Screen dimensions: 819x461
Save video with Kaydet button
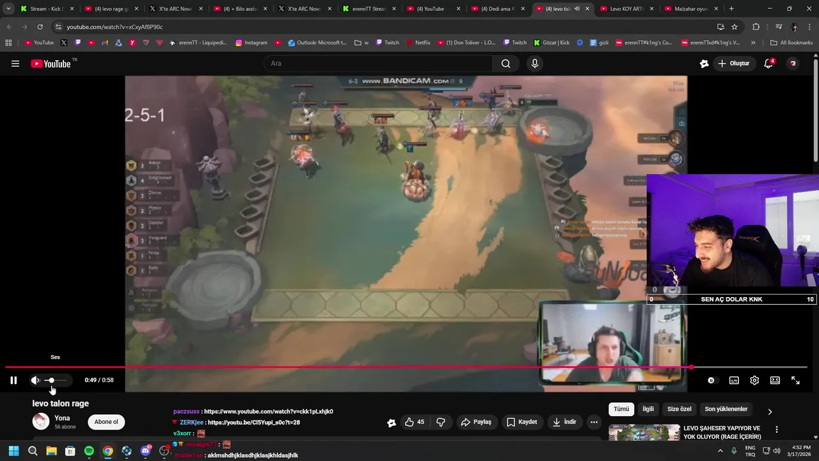(x=522, y=422)
